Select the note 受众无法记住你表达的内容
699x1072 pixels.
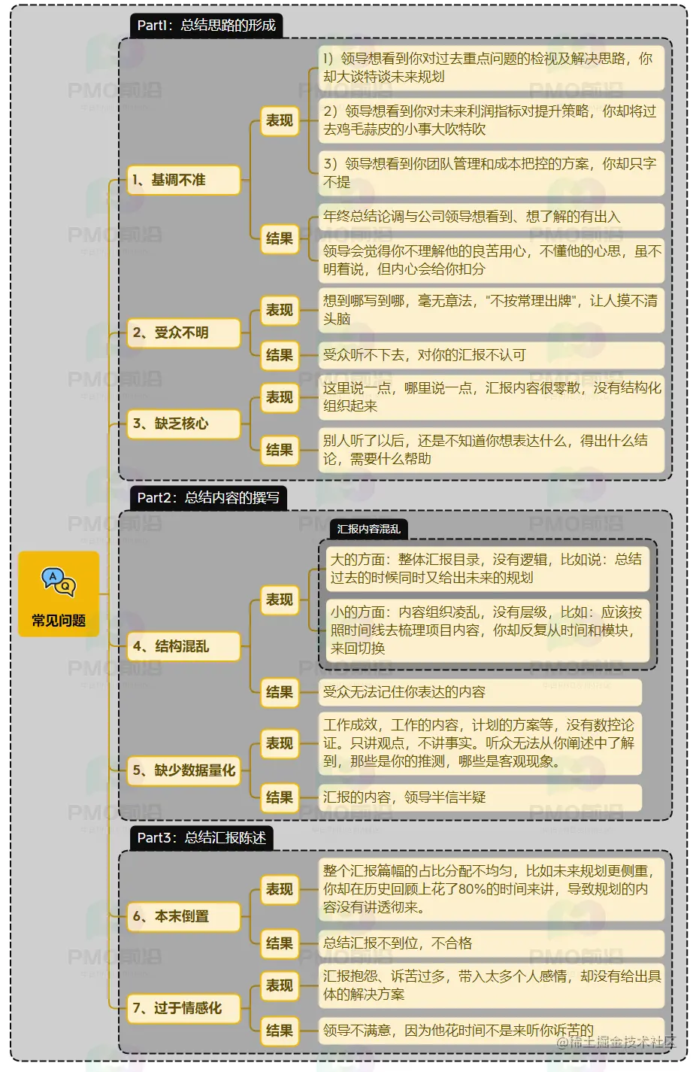pyautogui.click(x=480, y=692)
